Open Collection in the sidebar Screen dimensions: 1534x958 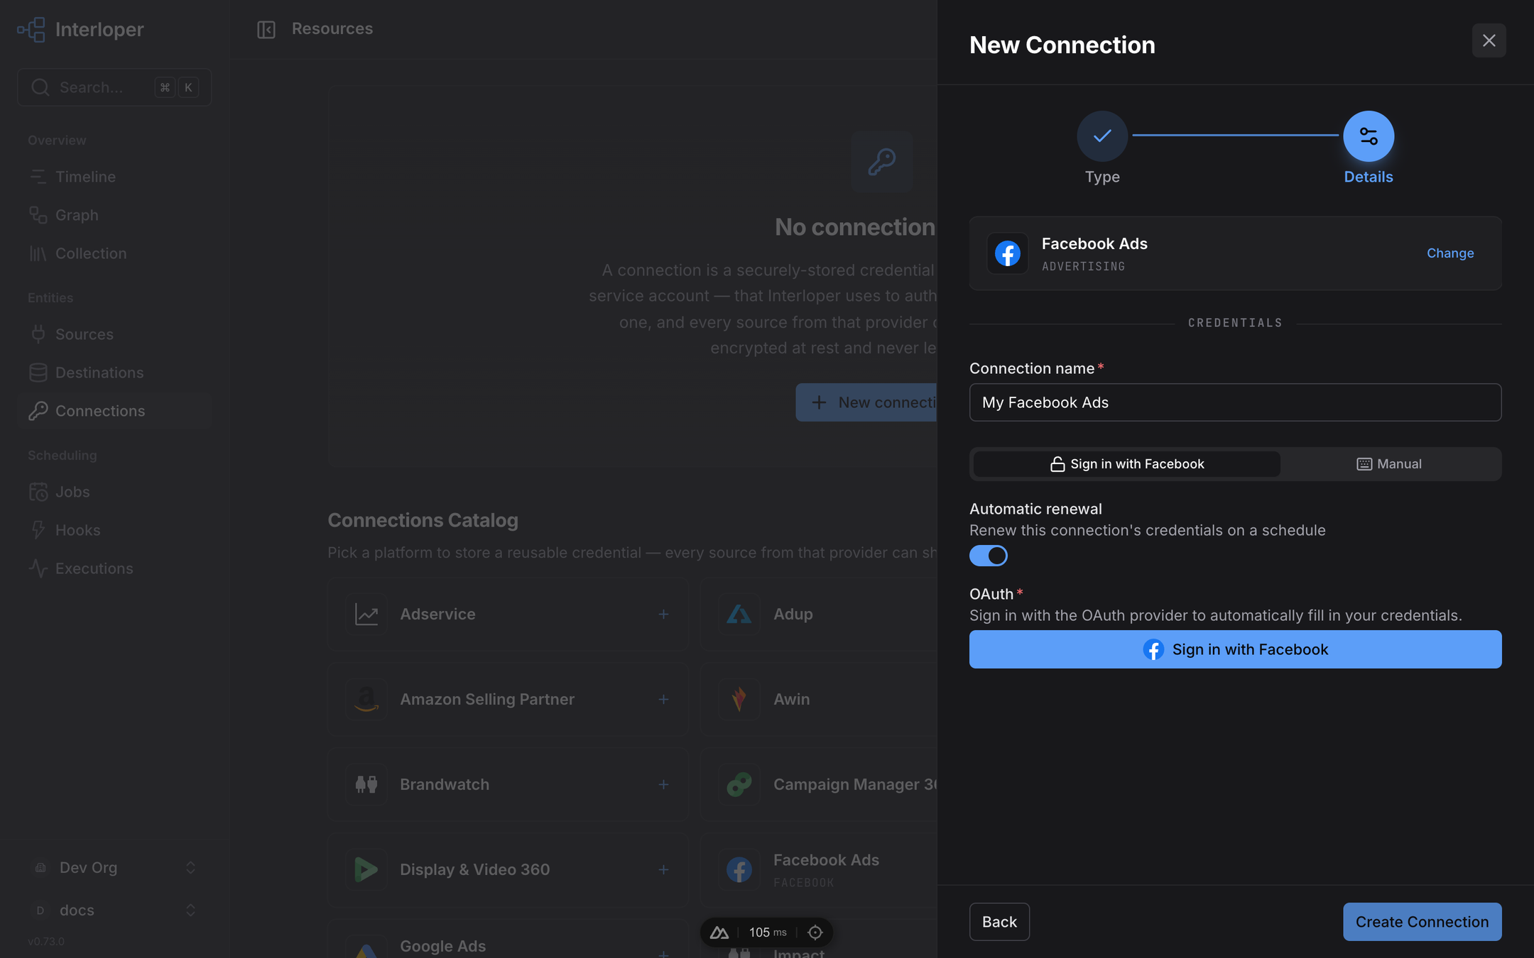tap(114, 253)
